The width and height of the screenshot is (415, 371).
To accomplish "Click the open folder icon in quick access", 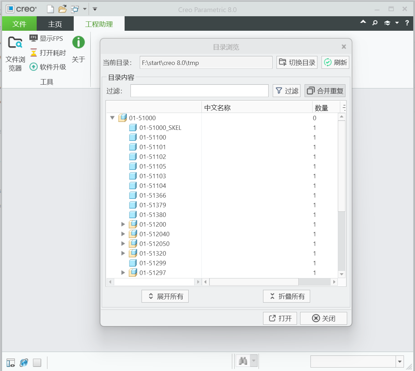I will pyautogui.click(x=63, y=9).
